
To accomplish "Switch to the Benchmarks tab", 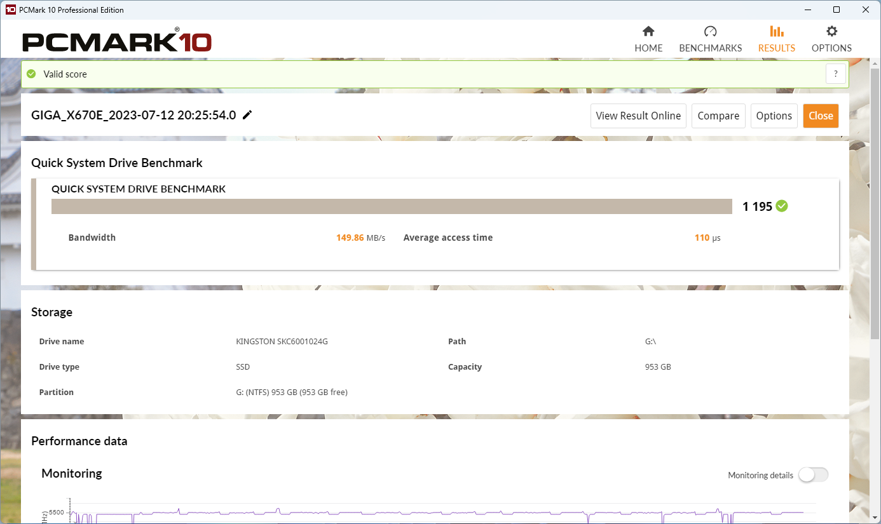I will click(x=710, y=39).
